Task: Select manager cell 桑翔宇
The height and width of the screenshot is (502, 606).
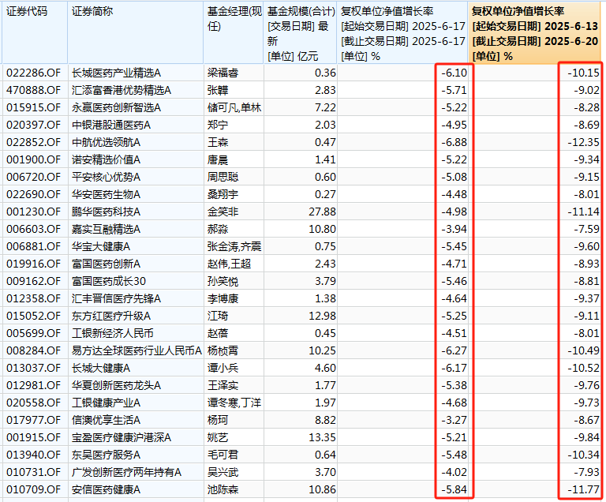Action: [x=223, y=194]
